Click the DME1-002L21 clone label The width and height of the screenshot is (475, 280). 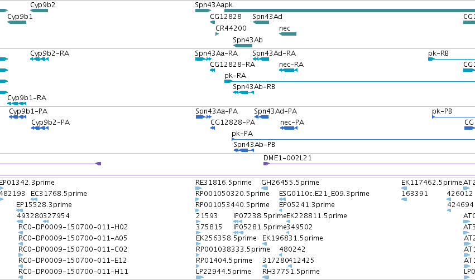[287, 158]
